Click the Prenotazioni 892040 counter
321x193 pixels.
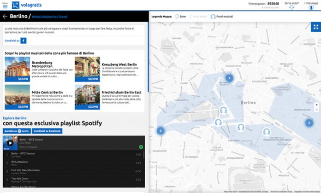coord(264,4)
